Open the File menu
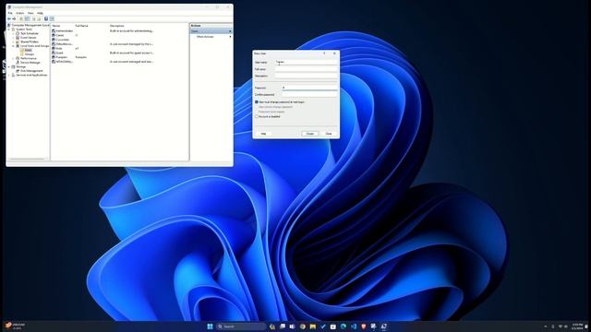 pyautogui.click(x=10, y=13)
